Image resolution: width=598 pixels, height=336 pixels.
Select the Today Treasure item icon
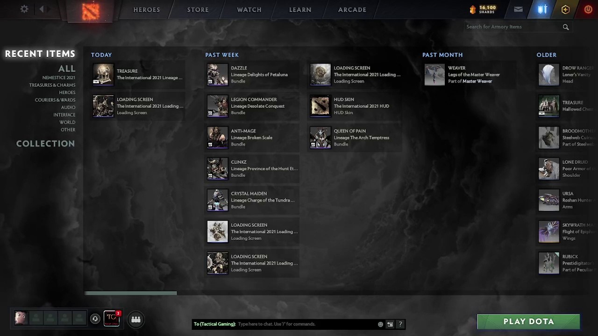click(103, 75)
